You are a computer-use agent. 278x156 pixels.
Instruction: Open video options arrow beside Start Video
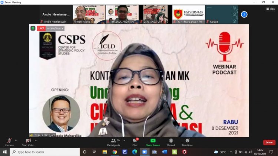(x=36, y=141)
